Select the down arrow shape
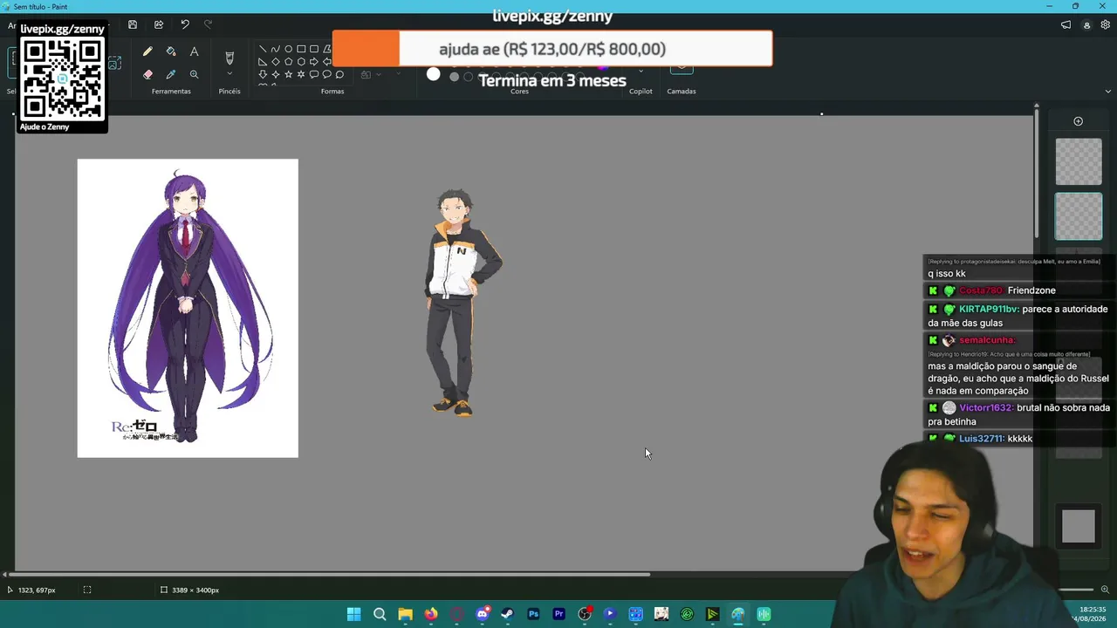Screen dimensions: 1117x628 tap(263, 74)
